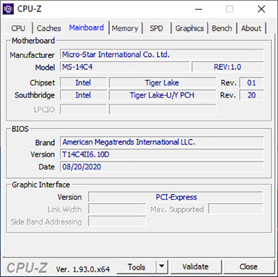Minimize the CPU-Z window
The image size is (278, 277).
pyautogui.click(x=199, y=9)
